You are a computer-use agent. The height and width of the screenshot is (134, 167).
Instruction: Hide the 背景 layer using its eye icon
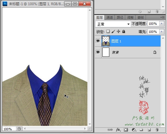click(x=98, y=52)
